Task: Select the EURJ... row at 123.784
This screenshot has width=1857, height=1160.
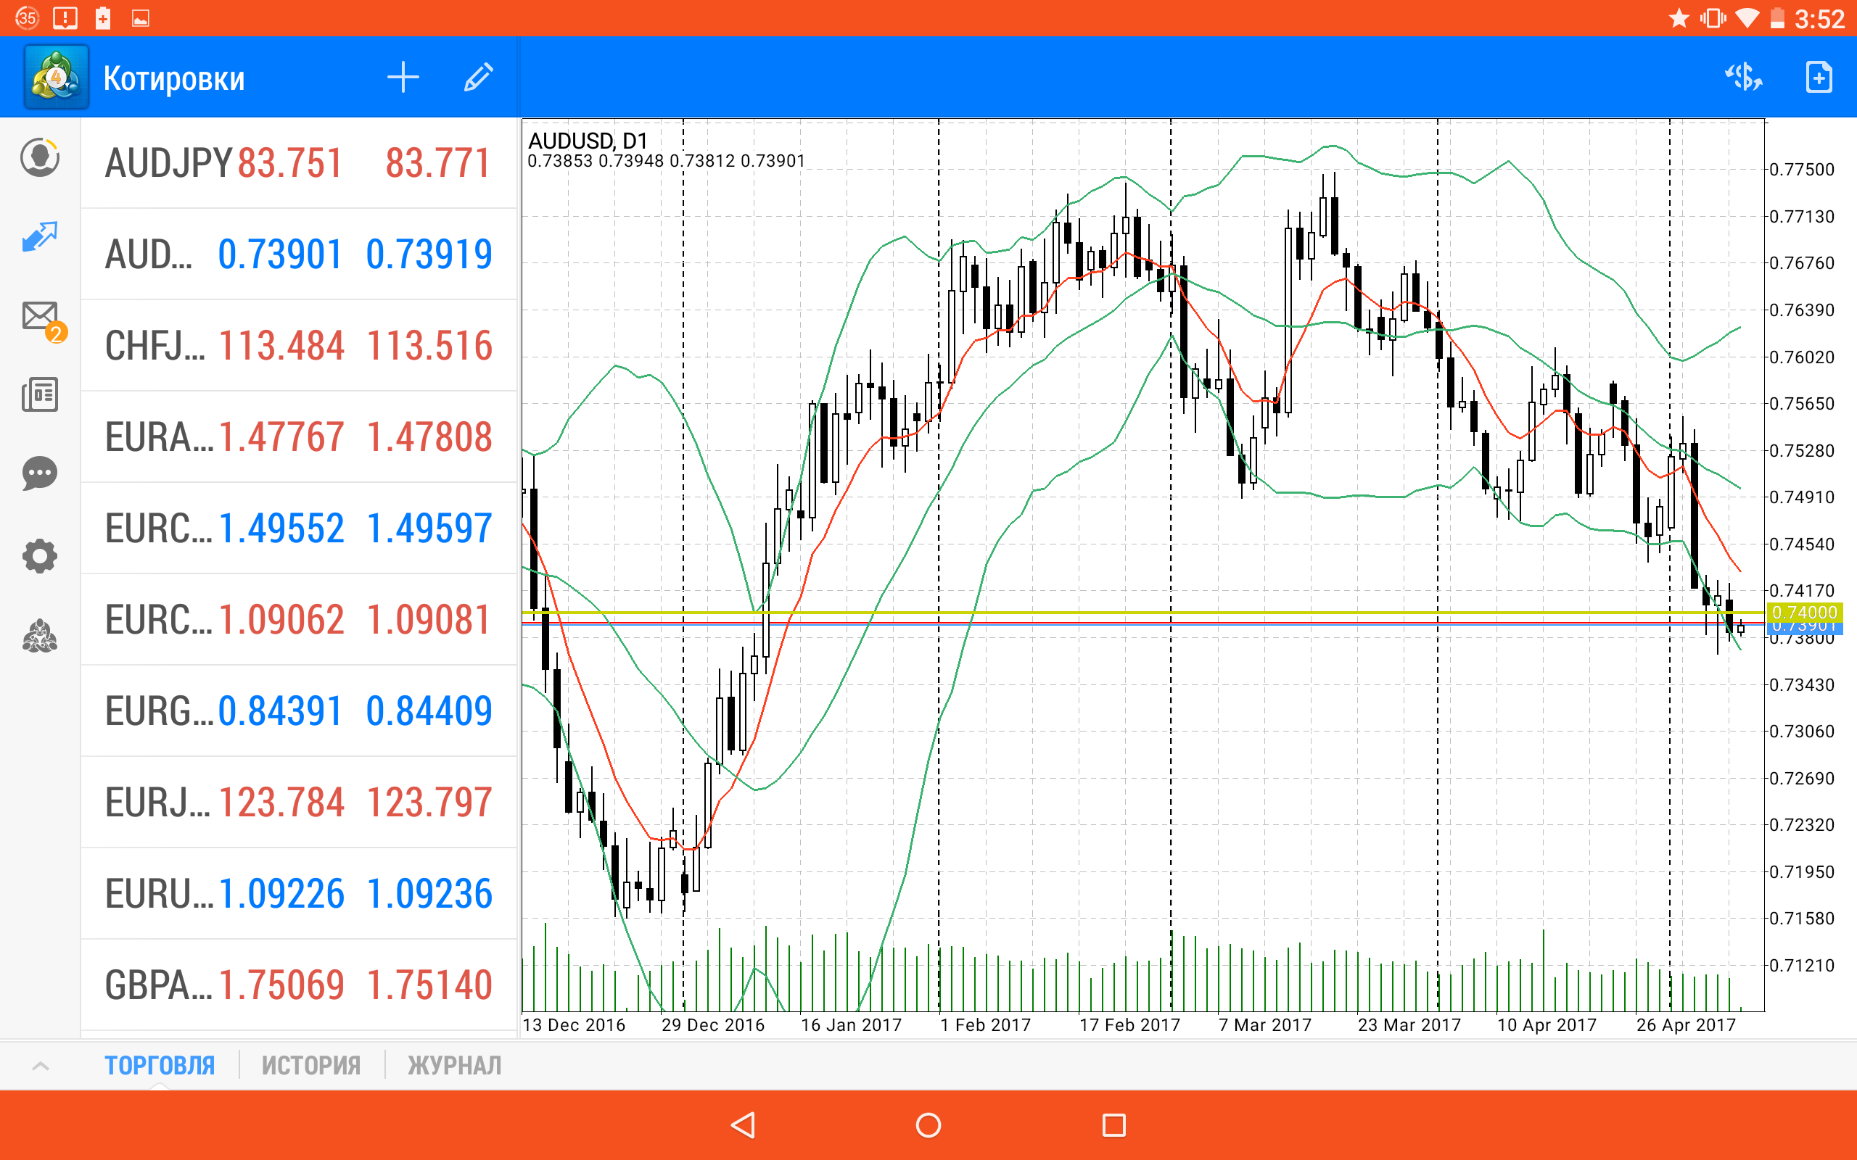Action: [299, 802]
